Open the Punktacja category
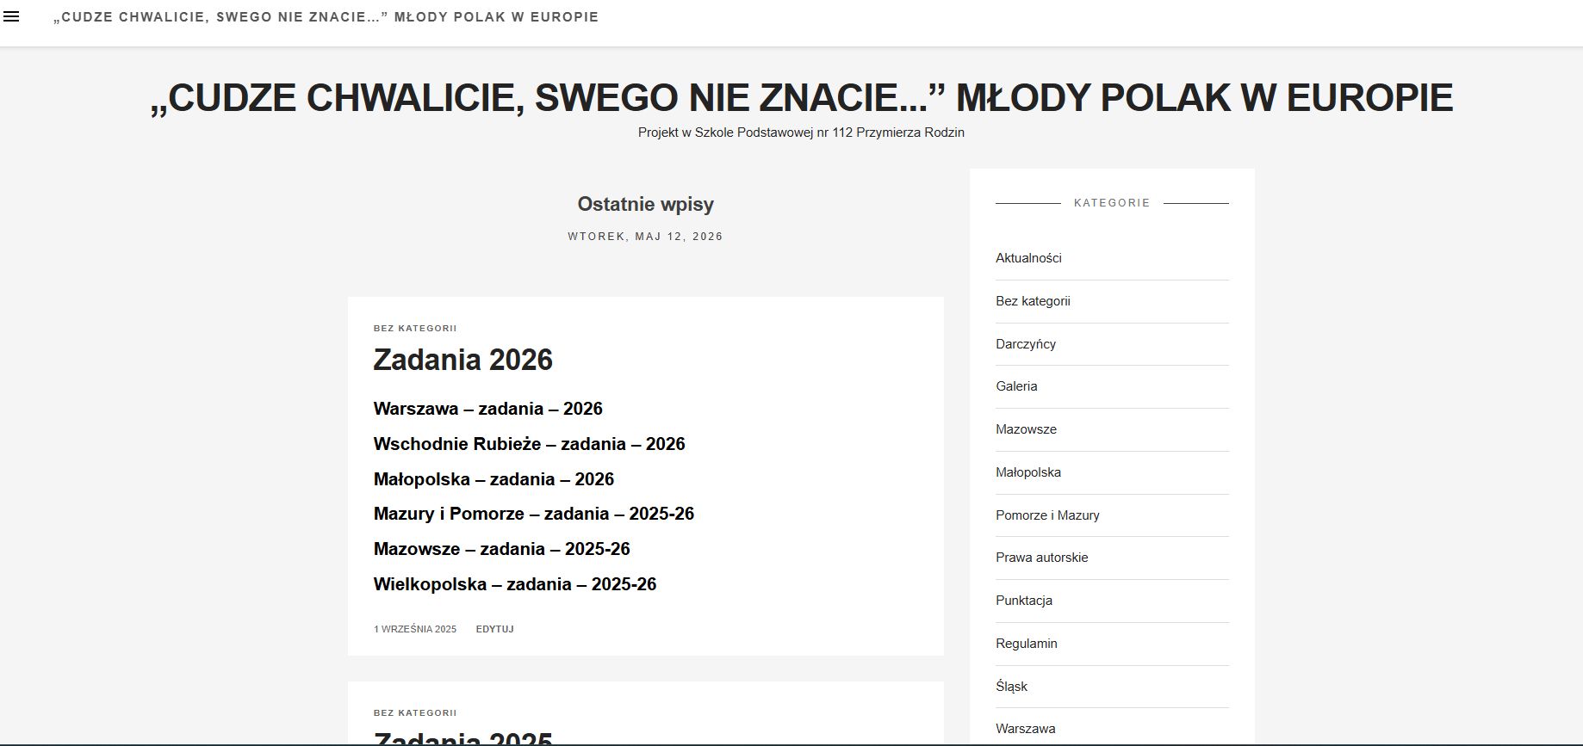This screenshot has width=1583, height=746. (x=1023, y=601)
